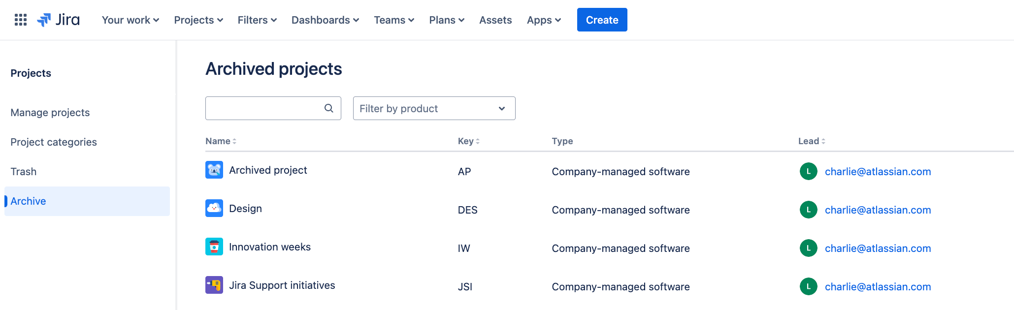Screen dimensions: 1014x310
Task: Click the Innovation weeks project name
Action: tap(270, 247)
